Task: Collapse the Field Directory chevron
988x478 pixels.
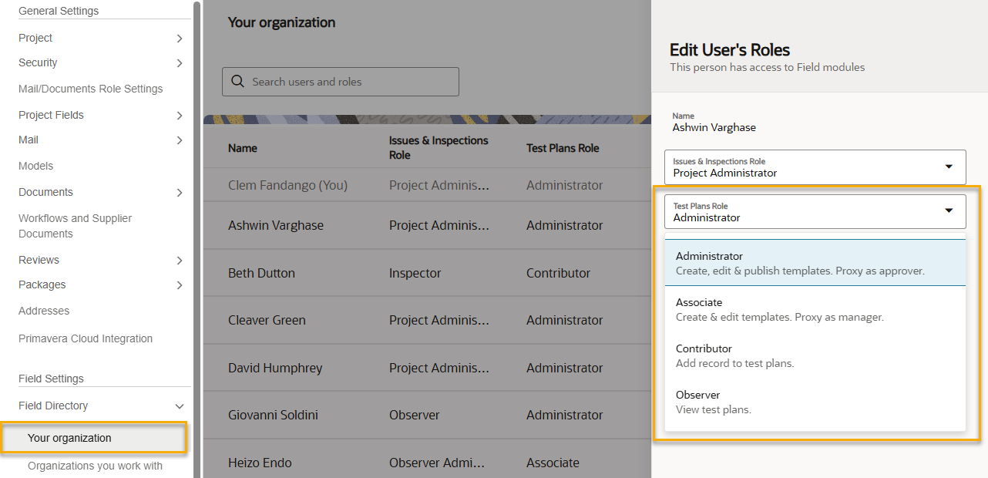Action: [x=179, y=406]
